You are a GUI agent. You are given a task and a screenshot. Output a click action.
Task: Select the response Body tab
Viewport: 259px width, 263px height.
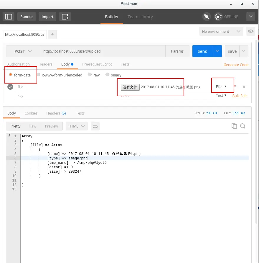pos(11,113)
